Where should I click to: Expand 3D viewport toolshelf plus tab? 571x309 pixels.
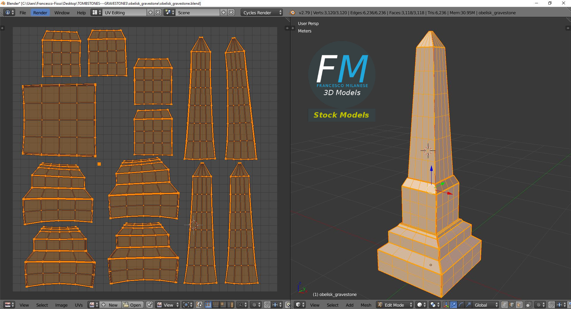pos(293,28)
